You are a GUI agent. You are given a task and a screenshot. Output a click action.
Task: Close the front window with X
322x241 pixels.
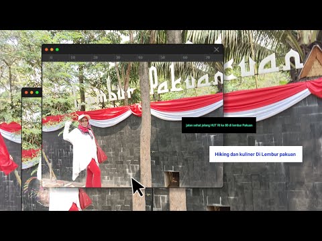217,50
